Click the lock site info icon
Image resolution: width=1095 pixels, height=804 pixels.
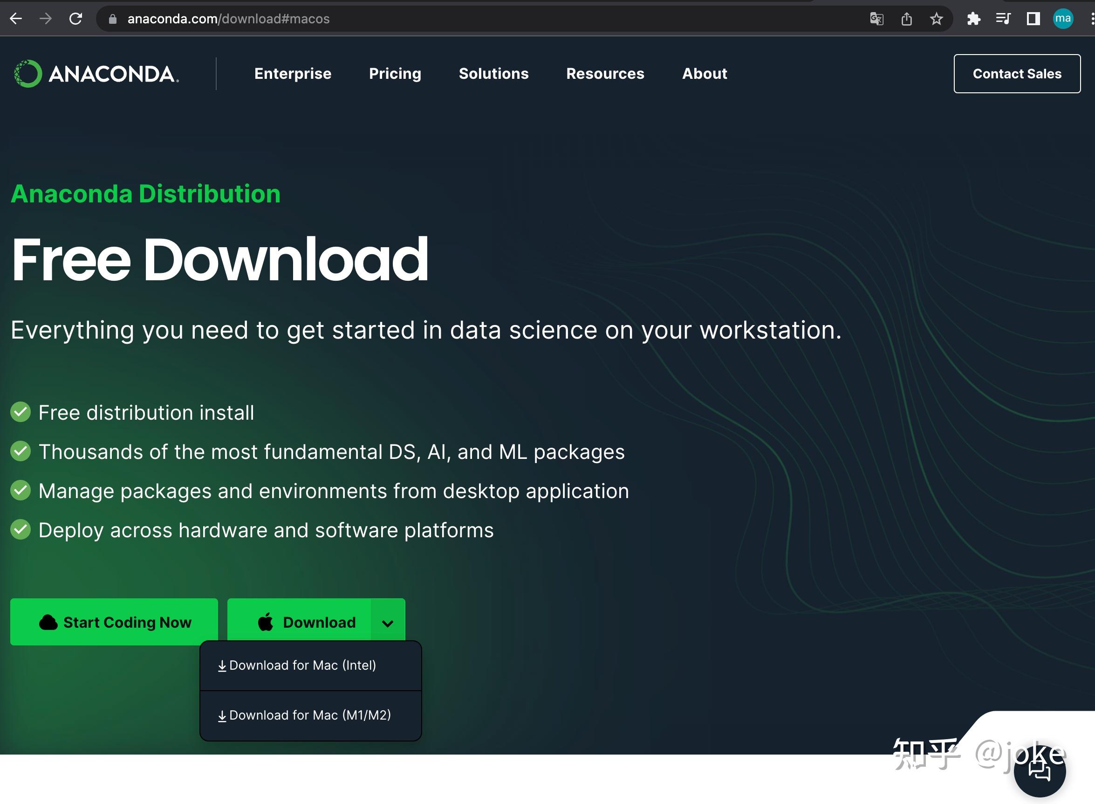click(x=113, y=19)
